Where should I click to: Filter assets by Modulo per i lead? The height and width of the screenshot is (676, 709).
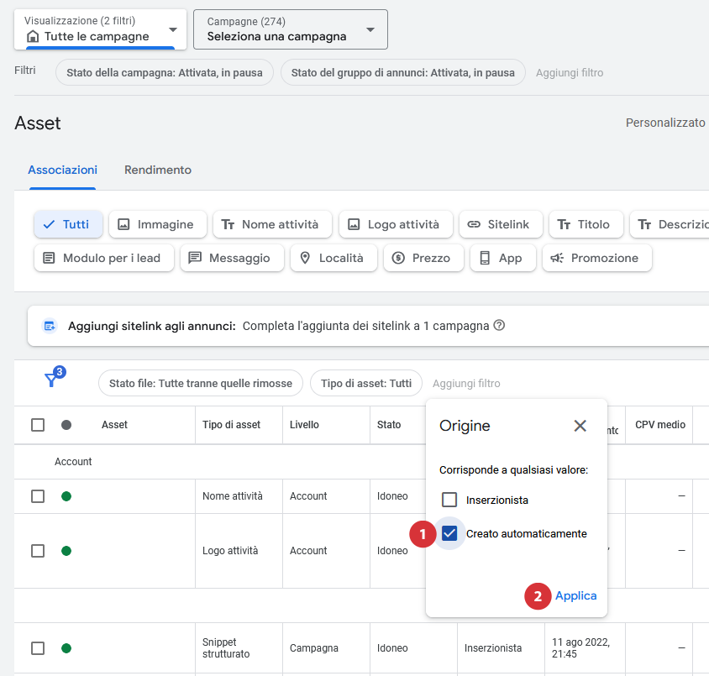[104, 258]
